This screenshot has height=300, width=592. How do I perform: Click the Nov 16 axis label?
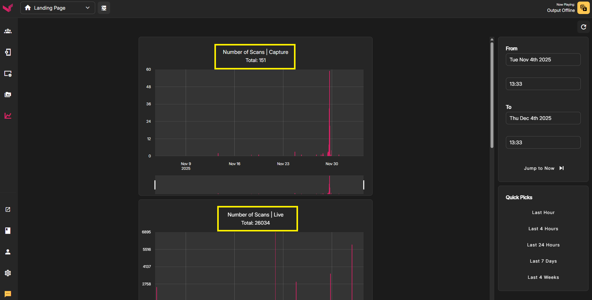[x=234, y=164]
